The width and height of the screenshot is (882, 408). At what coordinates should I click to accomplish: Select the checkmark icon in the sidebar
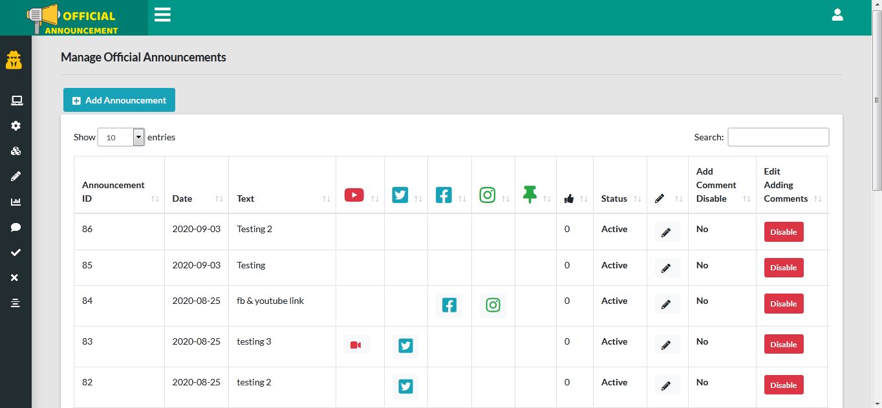click(x=16, y=252)
